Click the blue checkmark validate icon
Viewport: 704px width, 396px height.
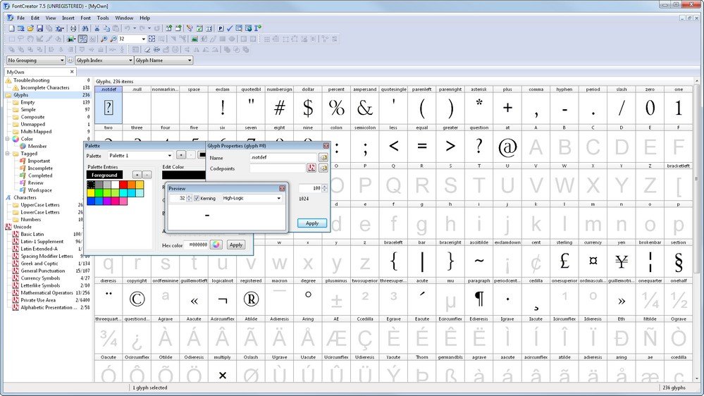[x=230, y=28]
